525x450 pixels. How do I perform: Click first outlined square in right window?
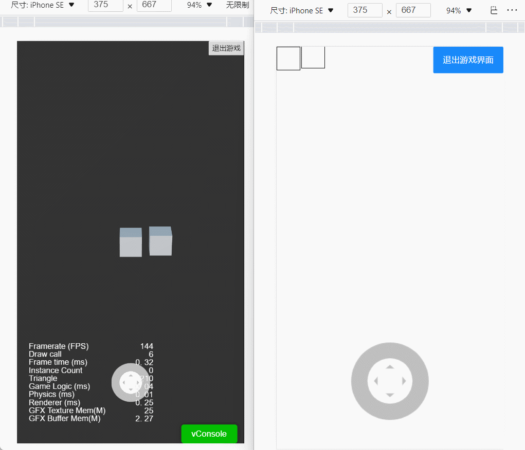(288, 58)
